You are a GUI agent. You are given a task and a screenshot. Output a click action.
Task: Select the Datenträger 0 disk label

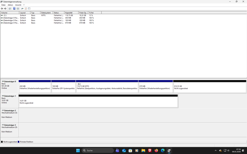[10, 86]
